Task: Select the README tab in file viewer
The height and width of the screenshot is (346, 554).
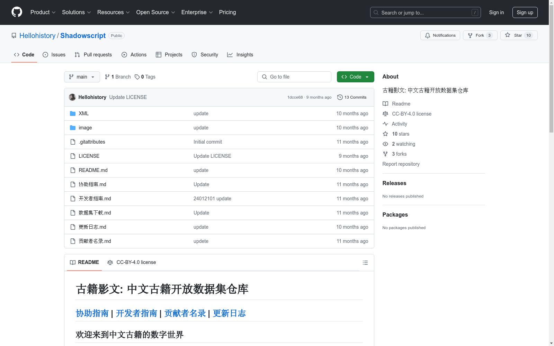Action: (x=84, y=262)
